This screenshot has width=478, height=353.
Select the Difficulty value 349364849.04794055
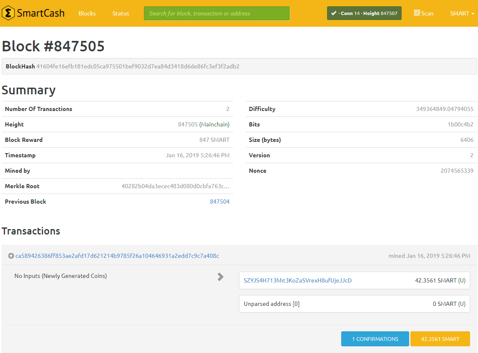coord(445,109)
